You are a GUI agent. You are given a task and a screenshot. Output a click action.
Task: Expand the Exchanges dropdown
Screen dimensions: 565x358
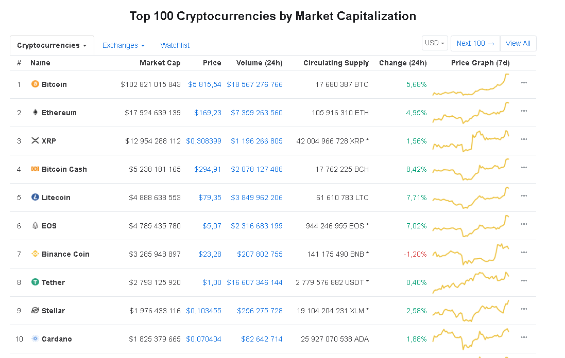tap(123, 45)
